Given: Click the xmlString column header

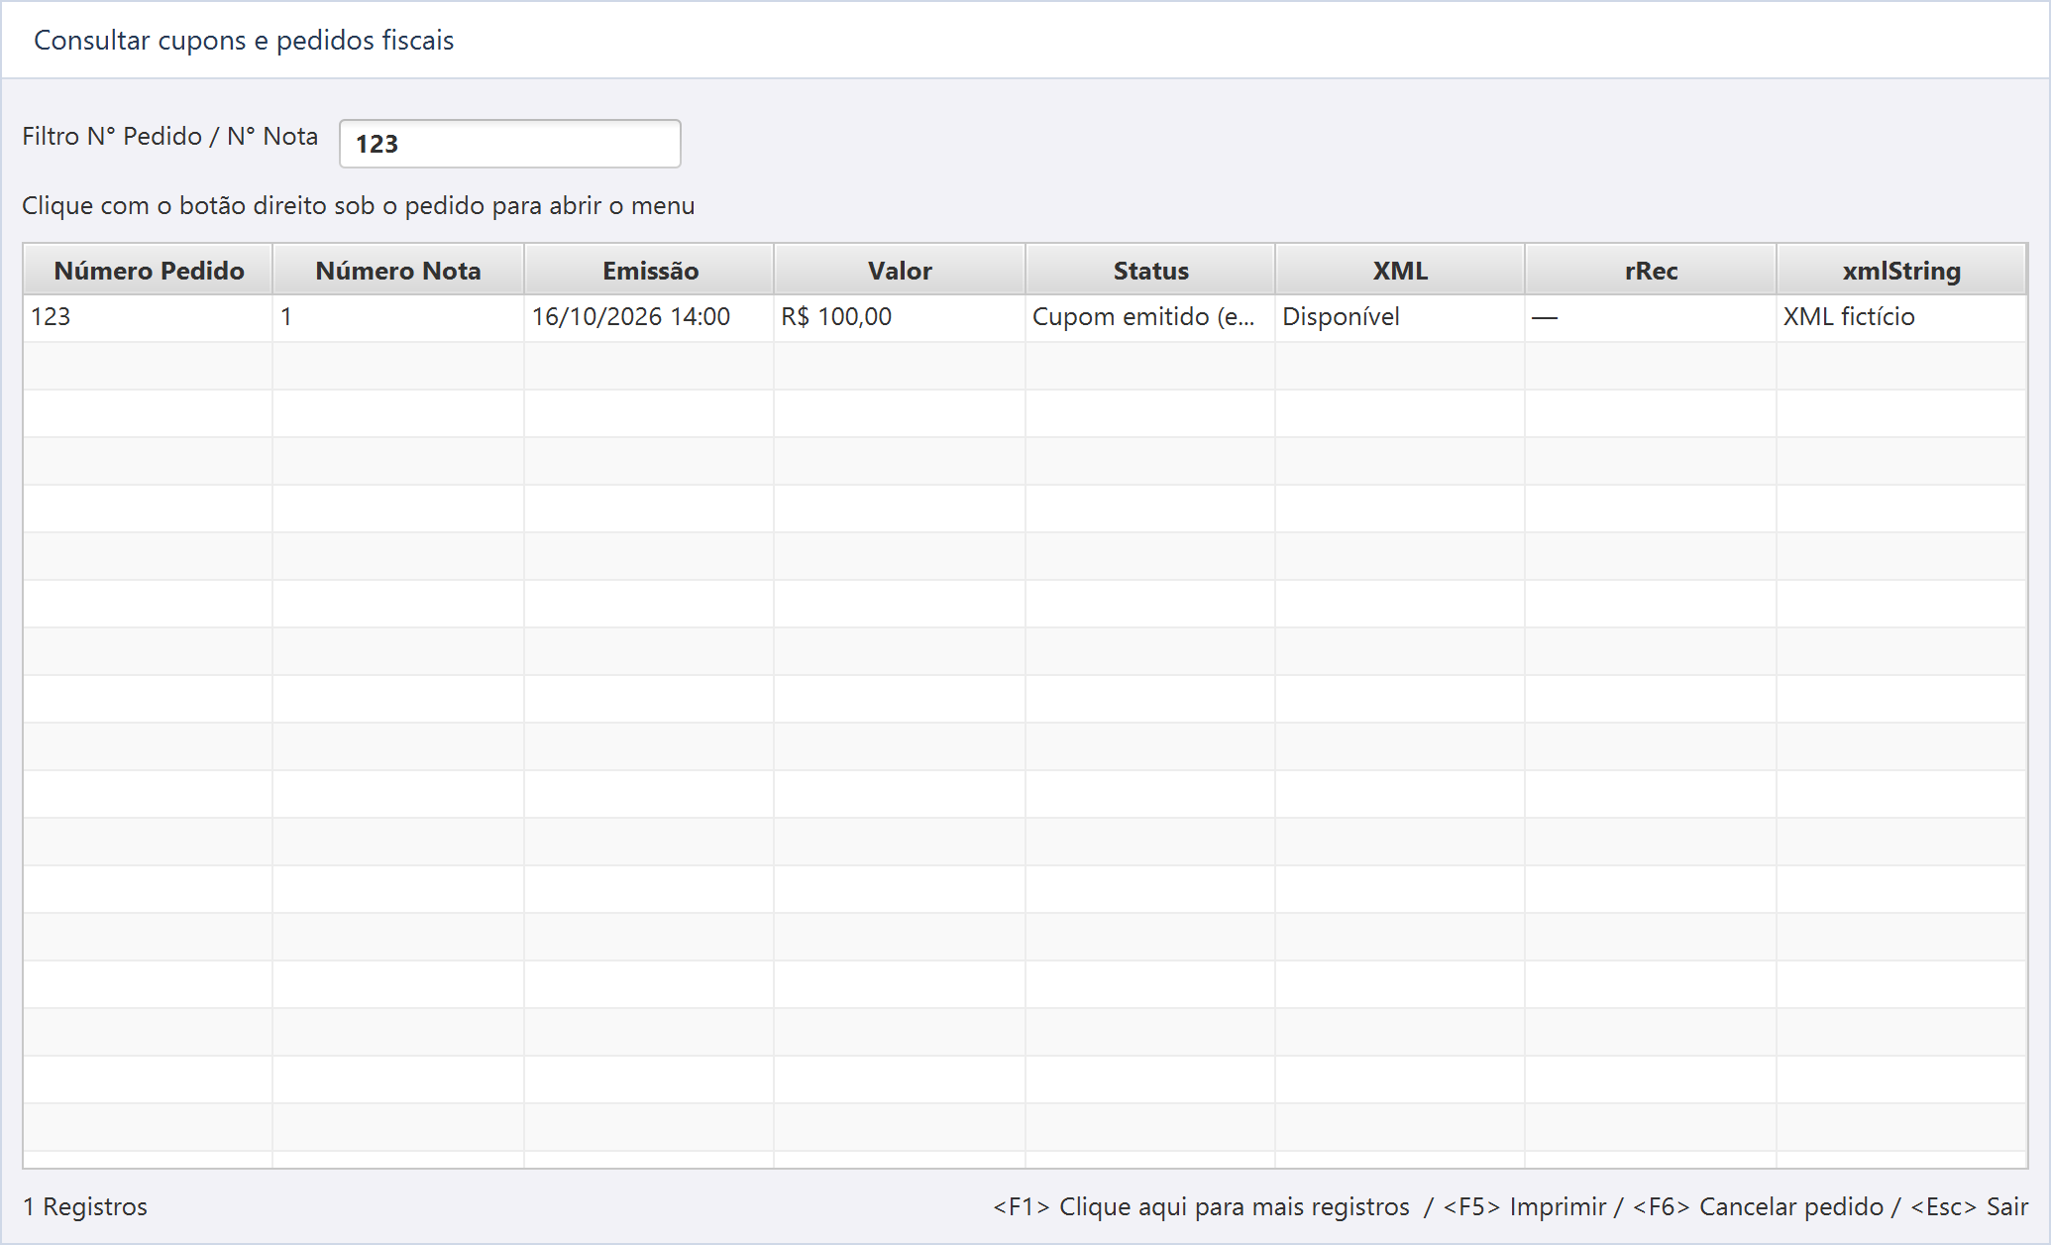Looking at the screenshot, I should [x=1901, y=270].
